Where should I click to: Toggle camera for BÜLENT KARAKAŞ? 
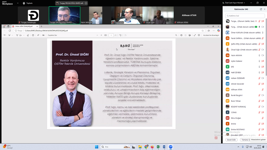(x=263, y=107)
